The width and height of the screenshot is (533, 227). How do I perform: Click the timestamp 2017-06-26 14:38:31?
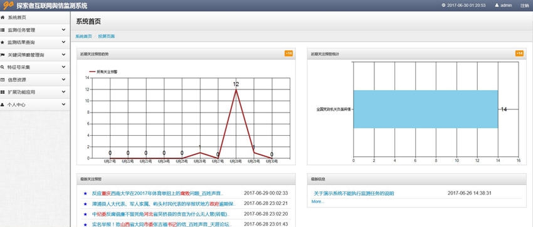pos(470,193)
